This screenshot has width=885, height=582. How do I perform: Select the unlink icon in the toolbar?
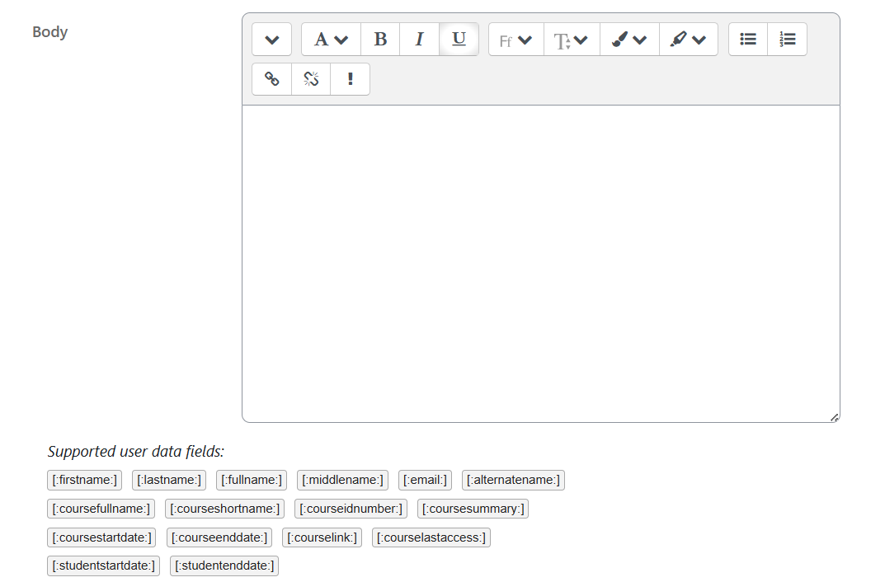pos(311,79)
